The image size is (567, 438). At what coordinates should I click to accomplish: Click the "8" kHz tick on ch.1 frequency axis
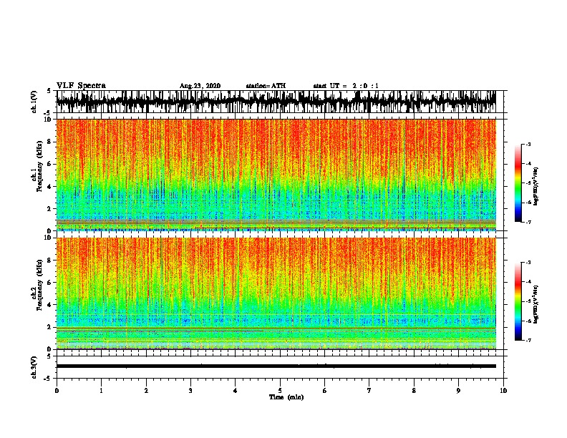pos(50,142)
